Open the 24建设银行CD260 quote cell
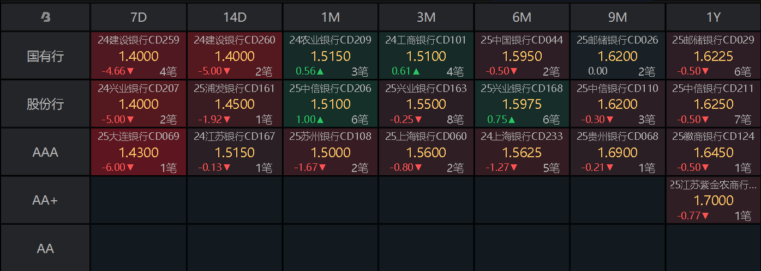The height and width of the screenshot is (271, 761). 235,56
